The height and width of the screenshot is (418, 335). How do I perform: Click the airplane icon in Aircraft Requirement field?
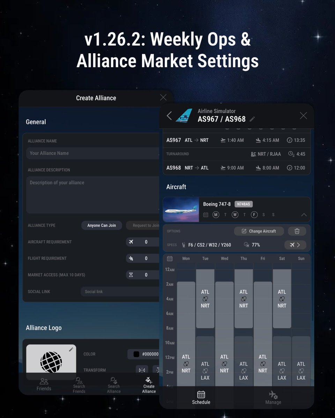point(131,242)
